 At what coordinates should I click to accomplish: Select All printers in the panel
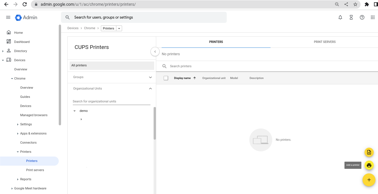[112, 66]
